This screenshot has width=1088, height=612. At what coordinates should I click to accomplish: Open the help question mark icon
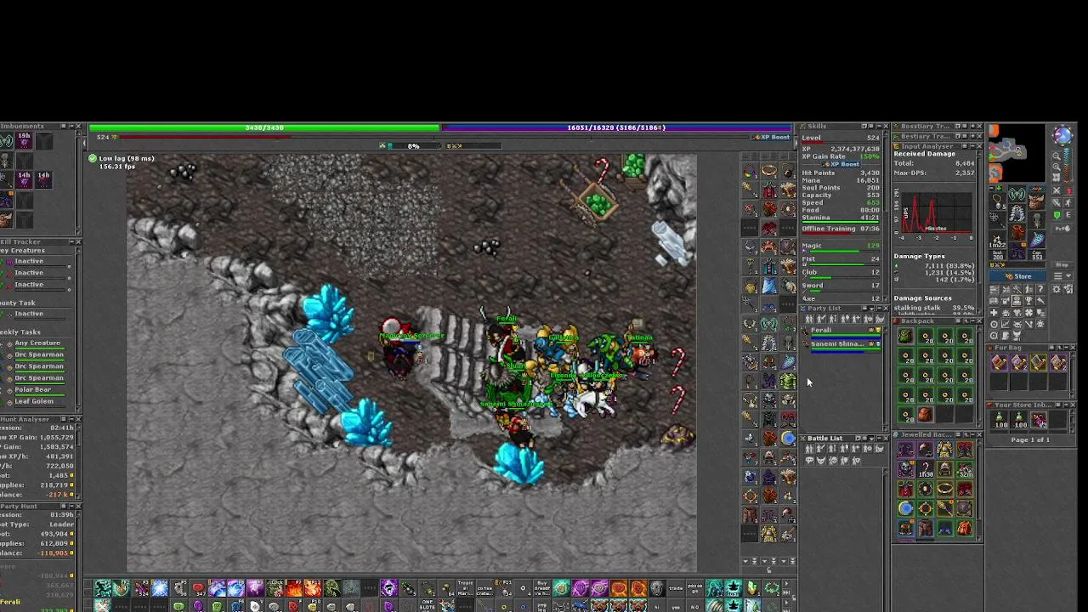[1040, 289]
